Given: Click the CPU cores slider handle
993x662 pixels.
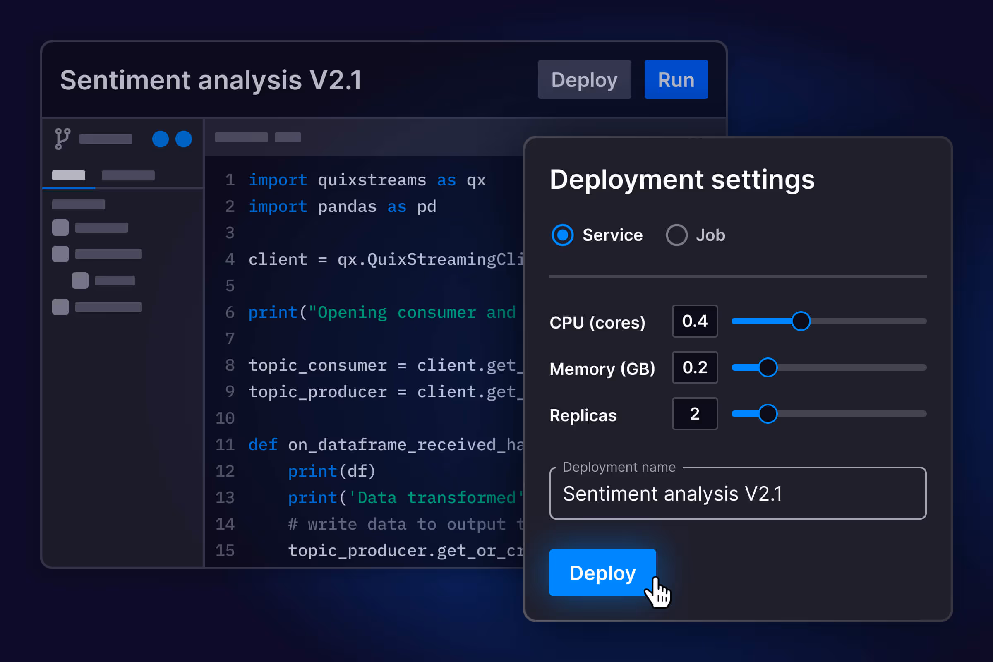Looking at the screenshot, I should coord(801,321).
